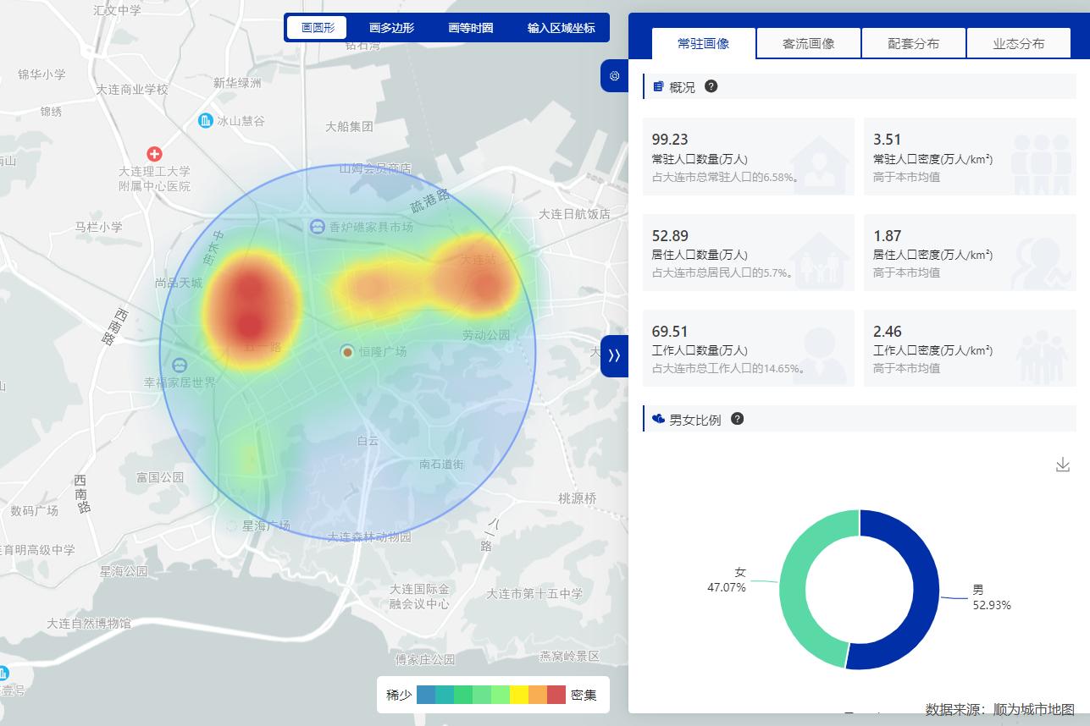
Task: Open the 输入区域坐标 coordinate input
Action: coord(562,28)
